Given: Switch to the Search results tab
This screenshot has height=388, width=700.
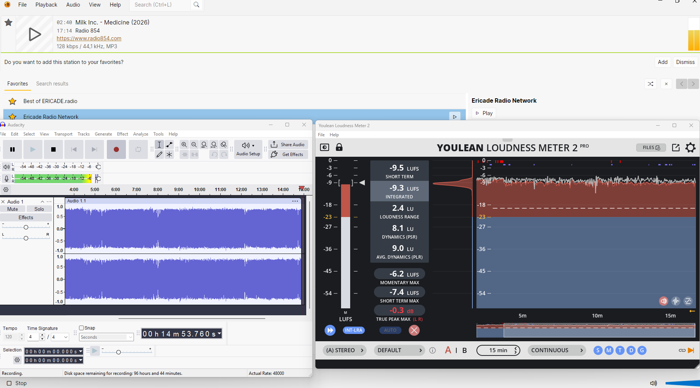Looking at the screenshot, I should coord(52,84).
